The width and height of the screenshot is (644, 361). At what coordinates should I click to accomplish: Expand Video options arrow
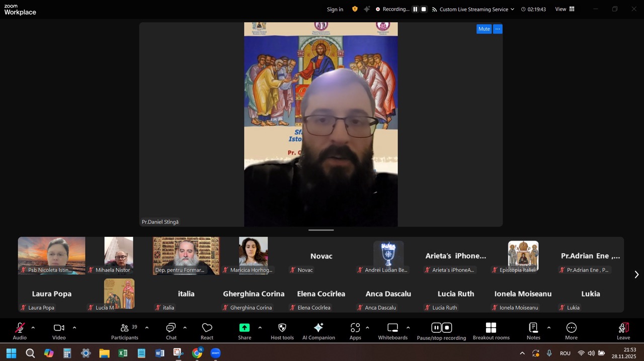[74, 328]
